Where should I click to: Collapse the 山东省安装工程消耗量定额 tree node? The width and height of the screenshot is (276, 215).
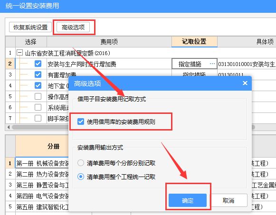20,52
